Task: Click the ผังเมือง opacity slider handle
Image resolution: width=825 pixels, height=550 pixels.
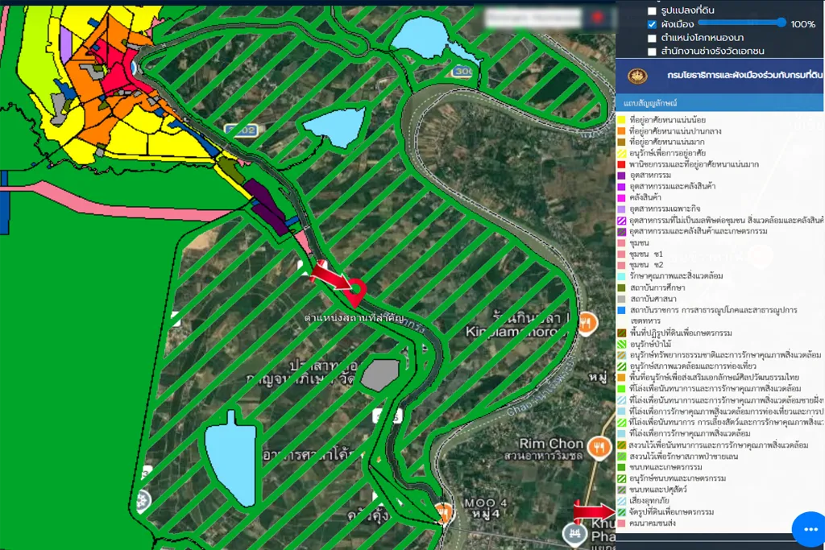Action: click(x=781, y=23)
